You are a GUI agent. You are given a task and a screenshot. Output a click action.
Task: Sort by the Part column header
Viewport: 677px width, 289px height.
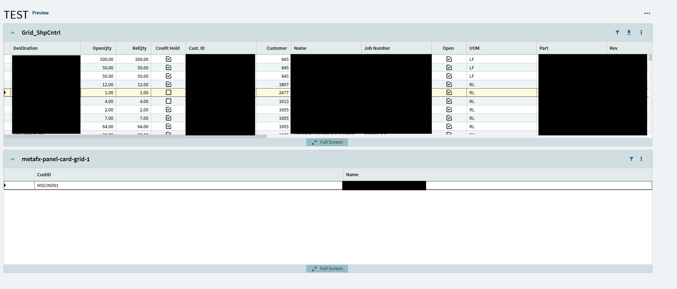[572, 48]
